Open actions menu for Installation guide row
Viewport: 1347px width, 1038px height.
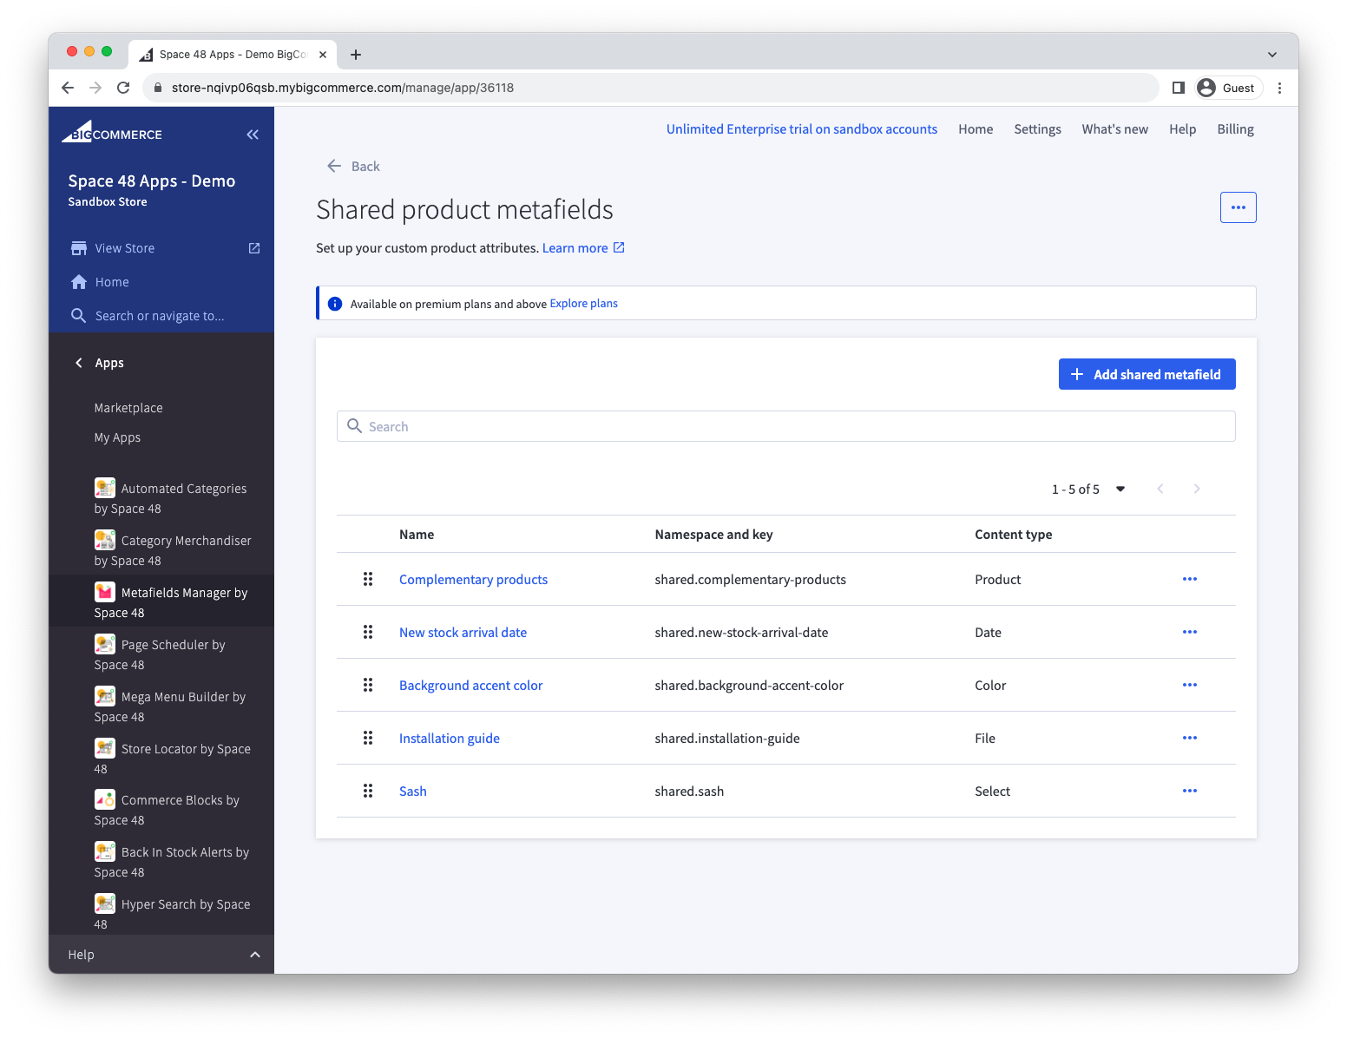click(1190, 738)
